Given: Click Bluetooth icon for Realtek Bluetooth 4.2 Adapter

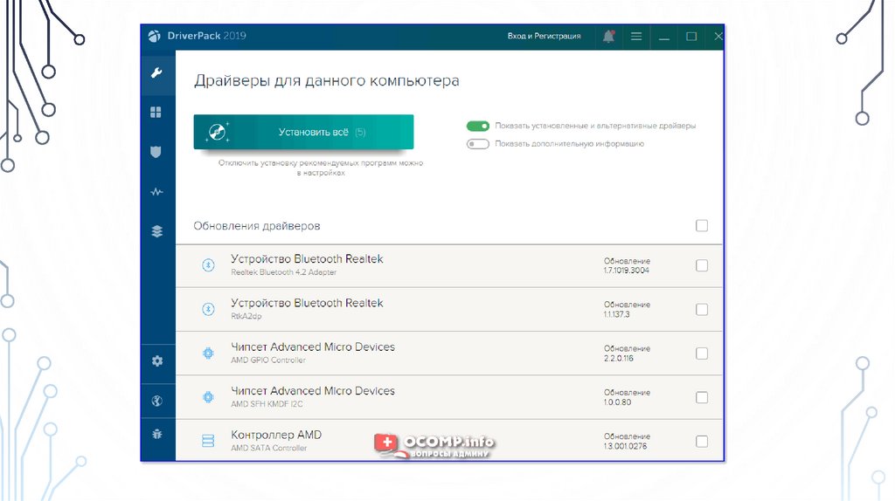Looking at the screenshot, I should tap(208, 265).
